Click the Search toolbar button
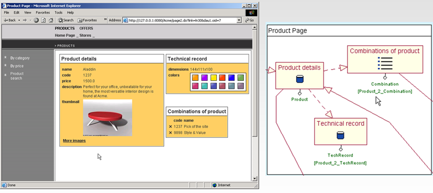This screenshot has width=433, height=193. click(x=66, y=20)
